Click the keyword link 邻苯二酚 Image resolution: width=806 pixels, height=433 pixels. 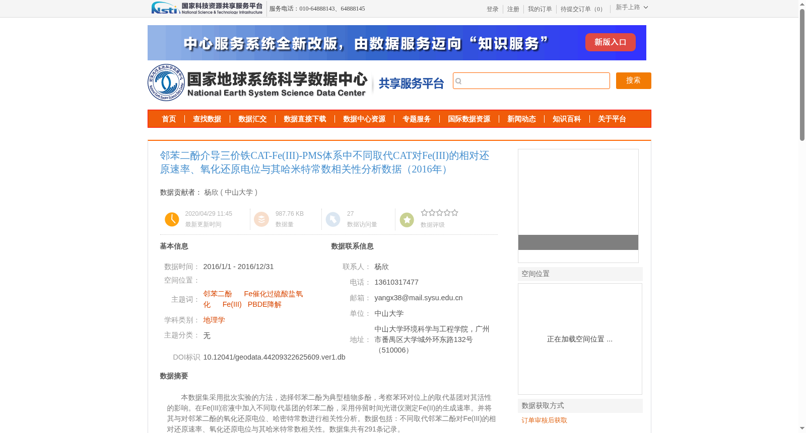point(218,294)
